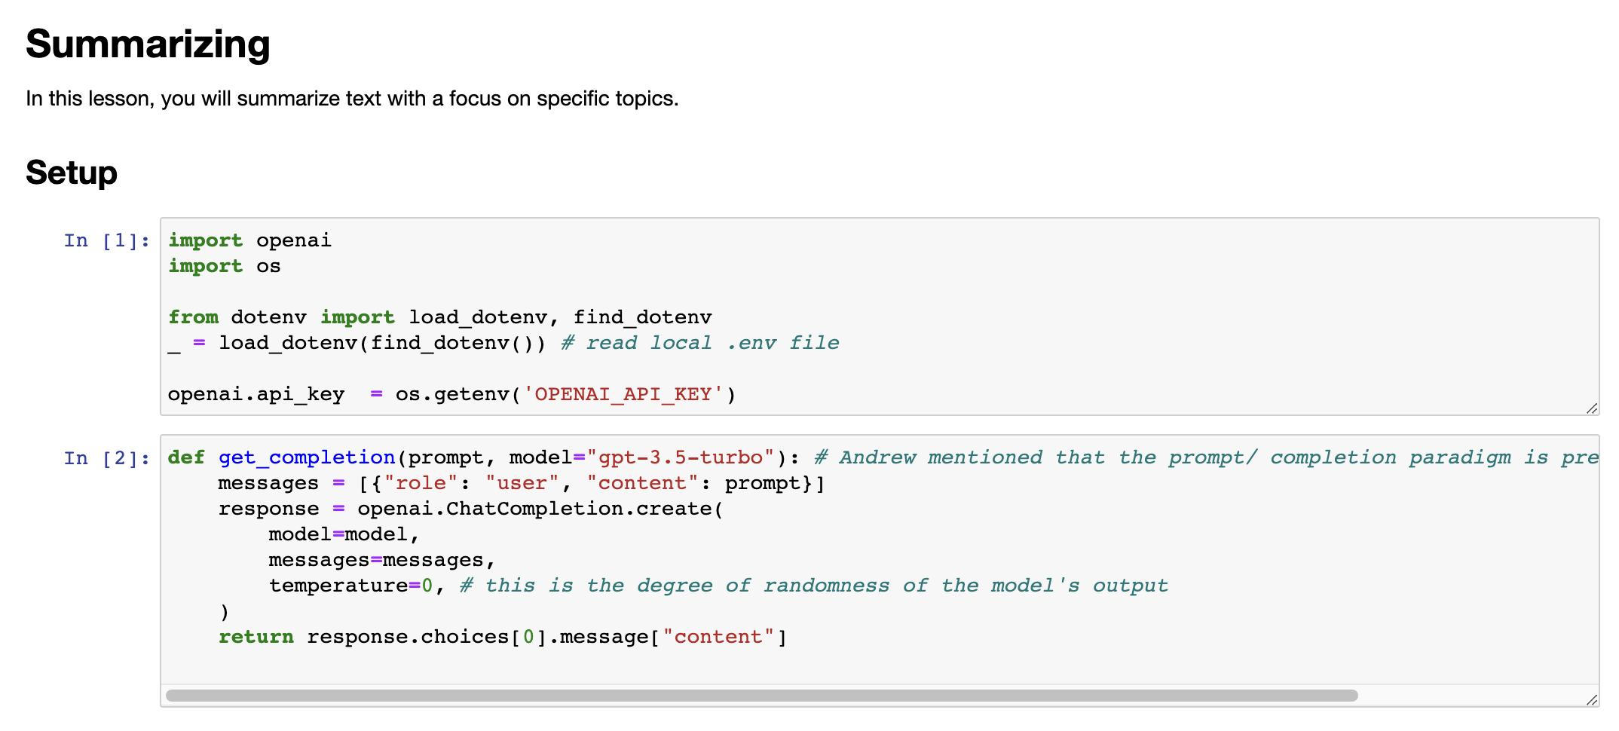Screen dimensions: 1619x731
Task: Click the temperature=0 parameter
Action: (x=351, y=586)
